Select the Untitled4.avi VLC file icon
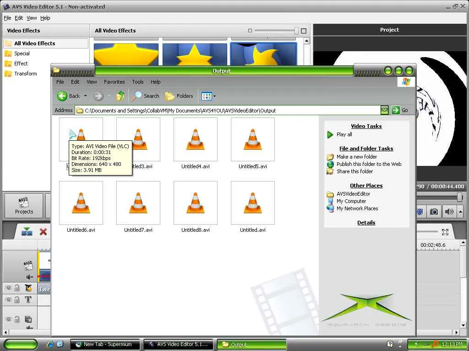Image resolution: width=469 pixels, height=351 pixels. pyautogui.click(x=195, y=139)
